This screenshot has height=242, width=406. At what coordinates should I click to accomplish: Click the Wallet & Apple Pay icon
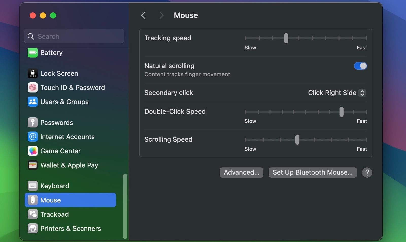click(32, 165)
